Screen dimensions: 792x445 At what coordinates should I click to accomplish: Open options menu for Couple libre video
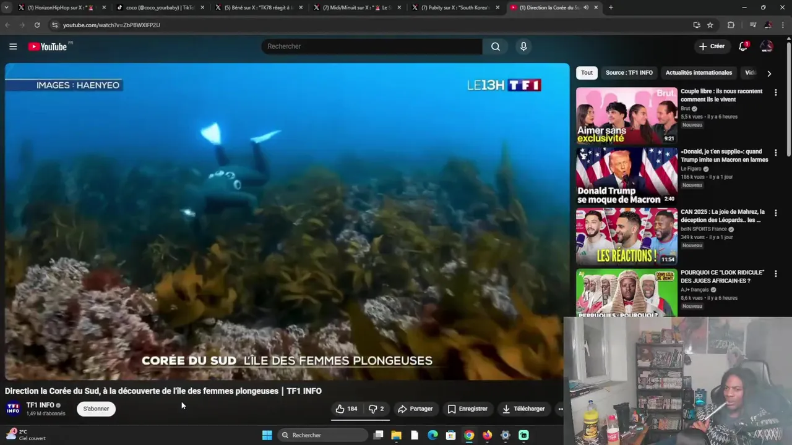775,93
